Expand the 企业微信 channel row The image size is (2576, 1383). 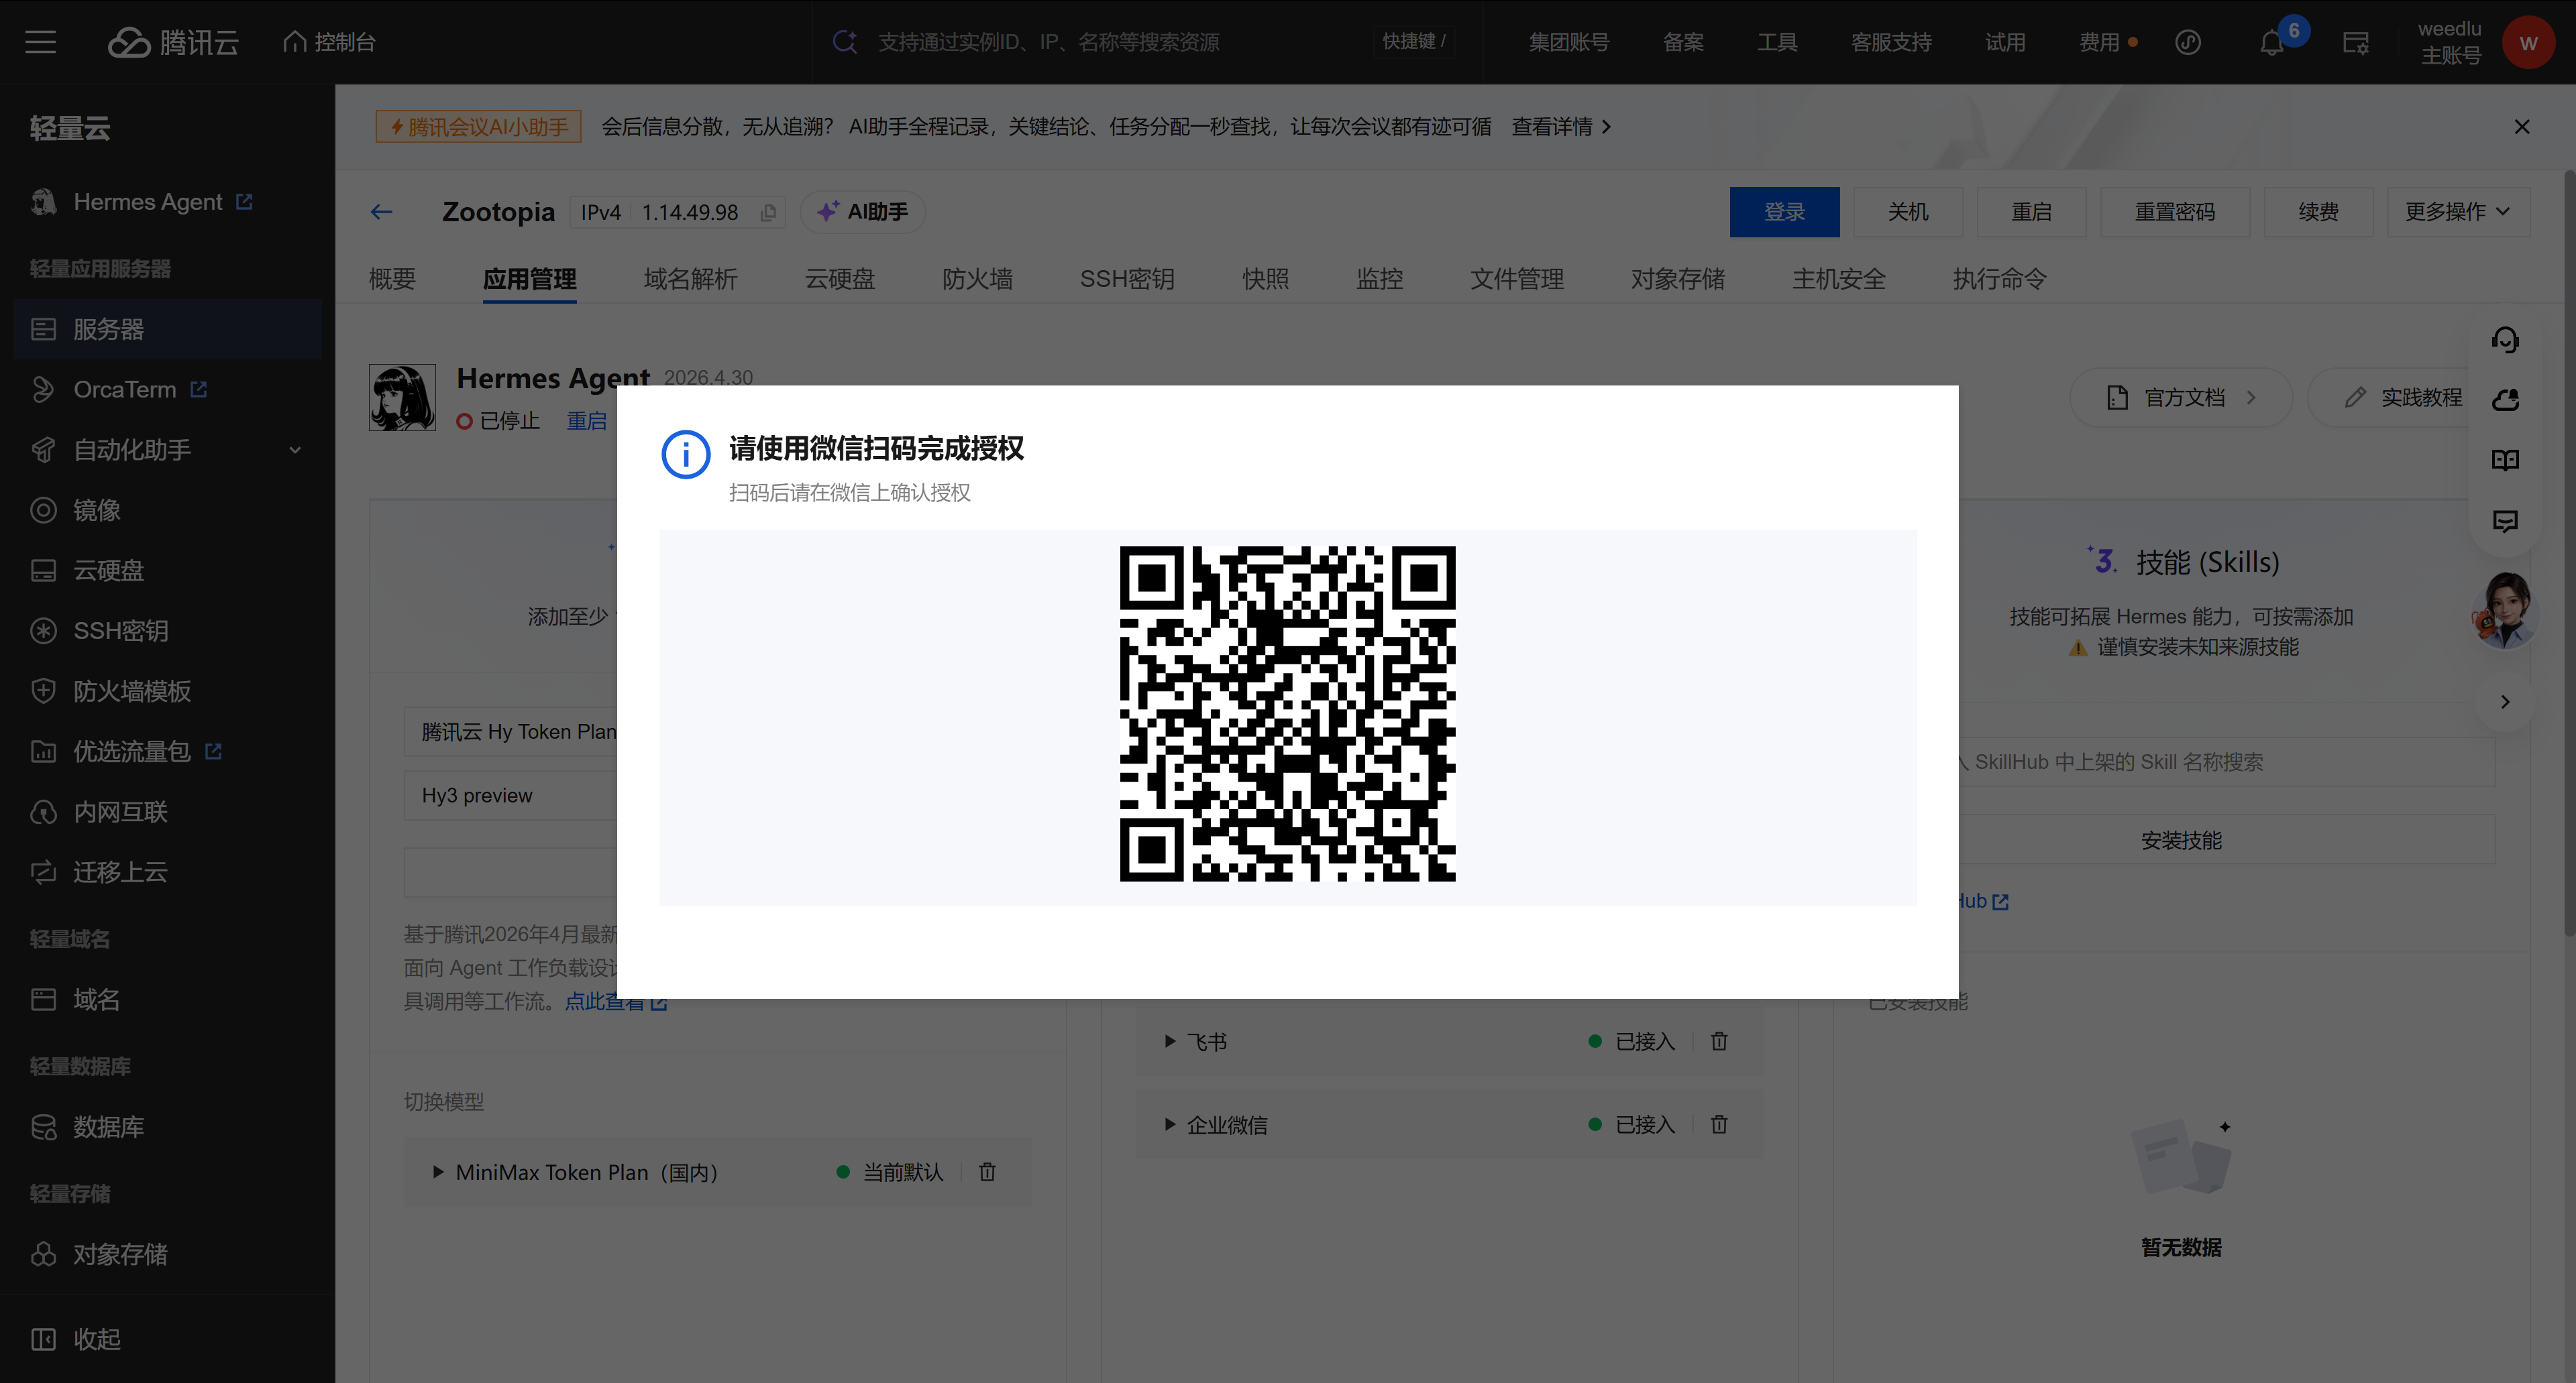tap(1169, 1124)
